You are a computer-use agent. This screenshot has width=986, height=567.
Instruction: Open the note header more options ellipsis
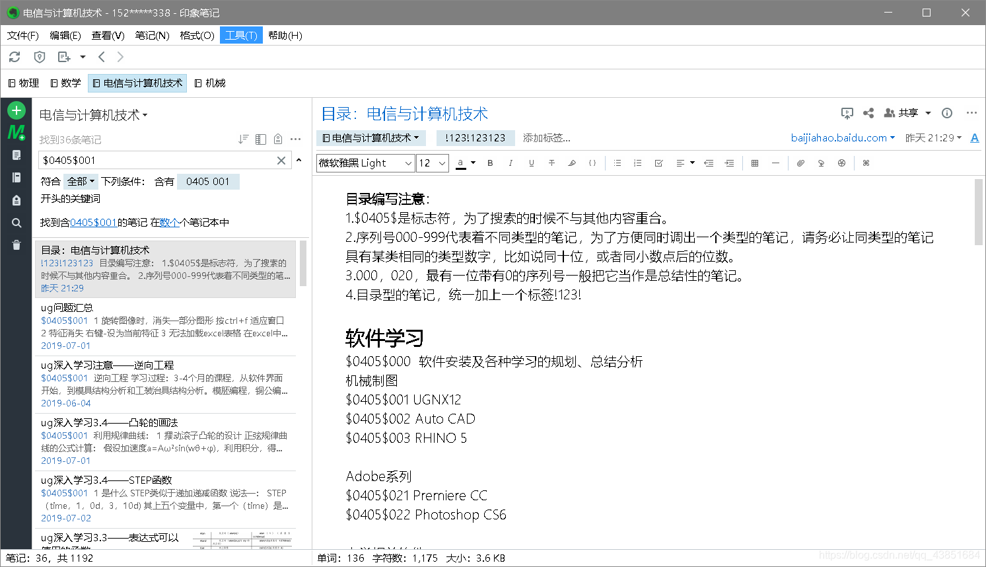pyautogui.click(x=971, y=113)
